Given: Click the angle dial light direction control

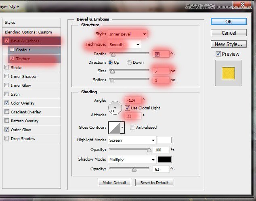Looking at the screenshot, I should click(x=115, y=108).
